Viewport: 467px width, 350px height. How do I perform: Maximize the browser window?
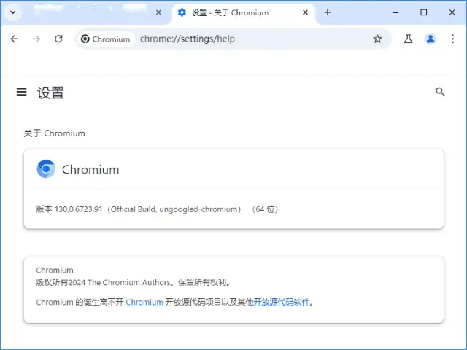pos(423,12)
